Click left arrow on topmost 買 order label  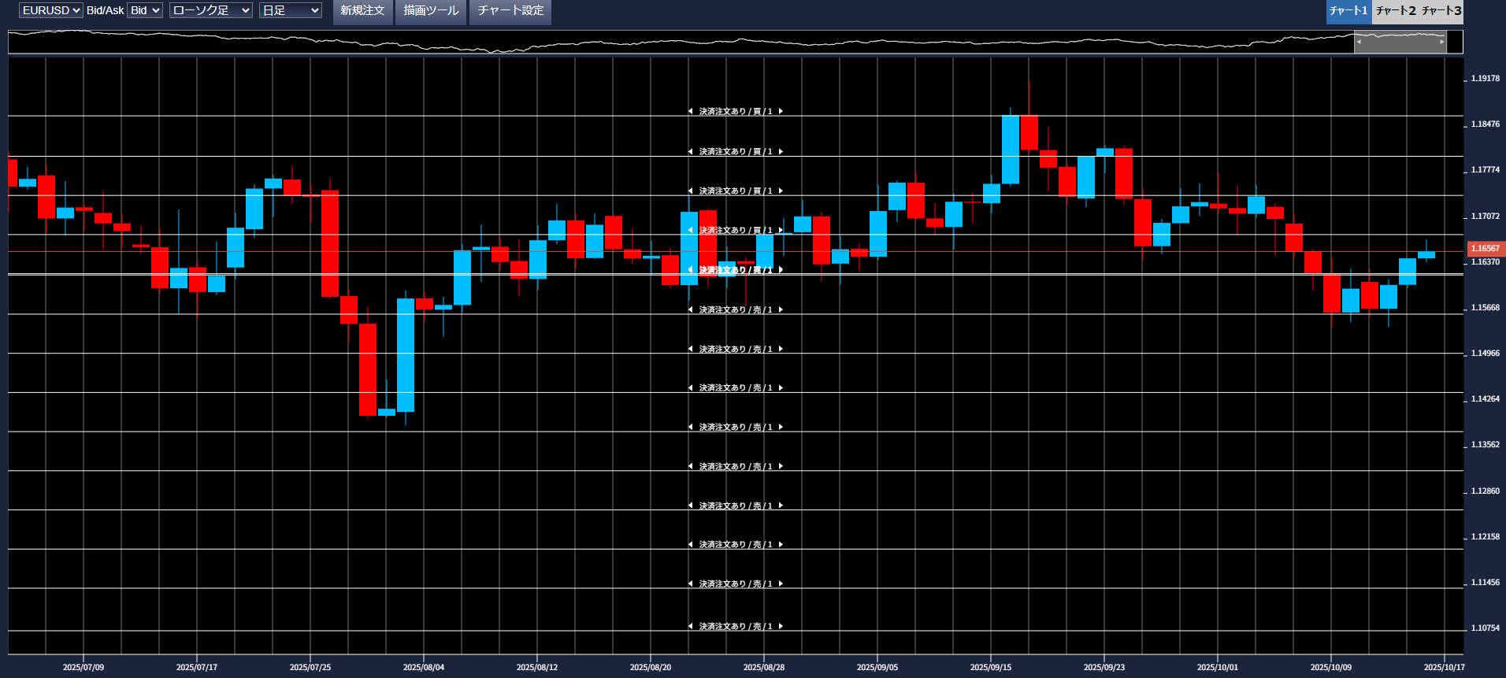(690, 112)
